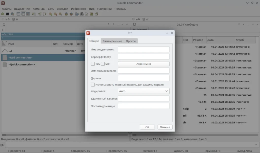Click the binoculars search icon
Viewport: 260px width, 153px height.
[82, 14]
